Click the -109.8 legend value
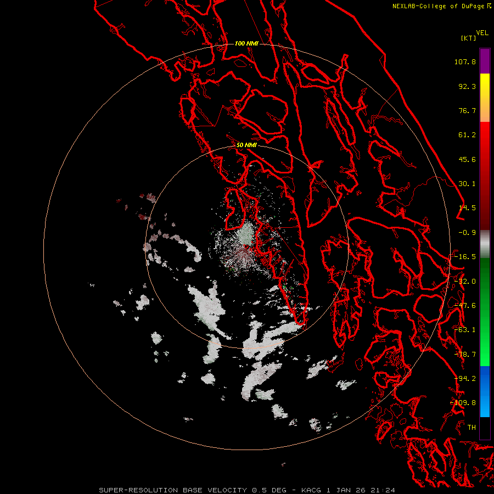The height and width of the screenshot is (494, 494). coord(463,403)
